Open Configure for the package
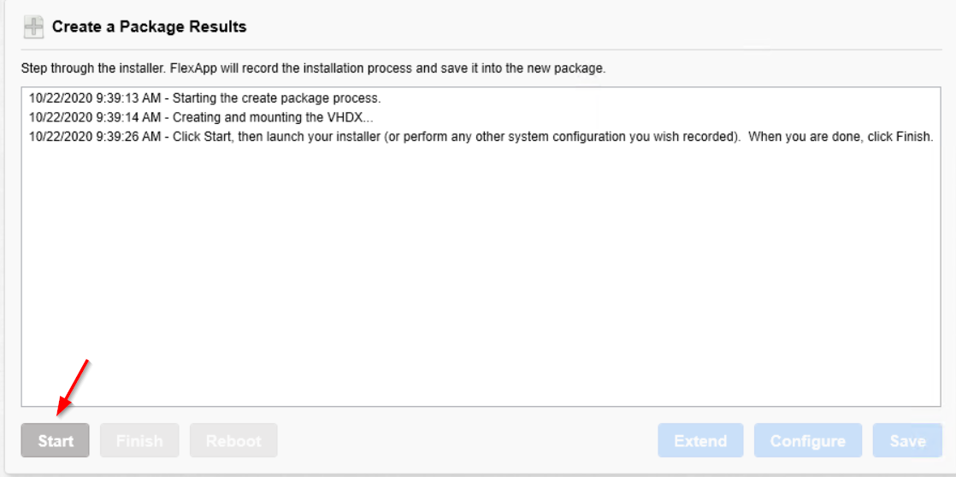 808,440
